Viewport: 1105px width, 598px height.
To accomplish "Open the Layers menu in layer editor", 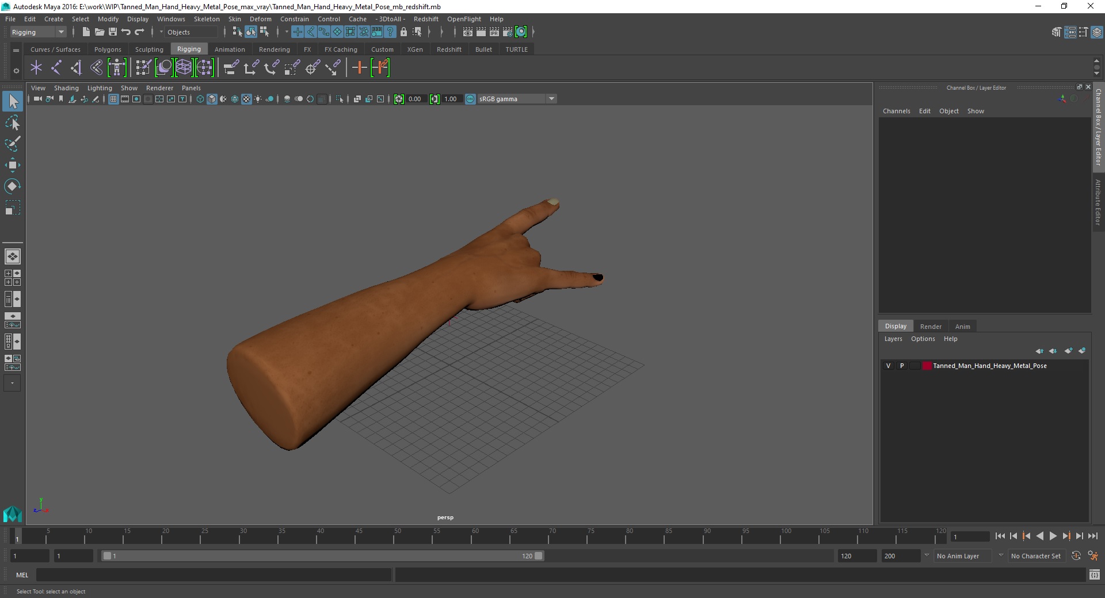I will tap(893, 339).
